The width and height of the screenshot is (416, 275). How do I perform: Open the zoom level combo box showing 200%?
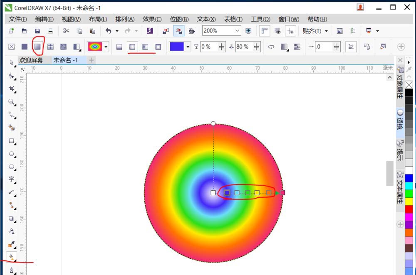point(220,30)
